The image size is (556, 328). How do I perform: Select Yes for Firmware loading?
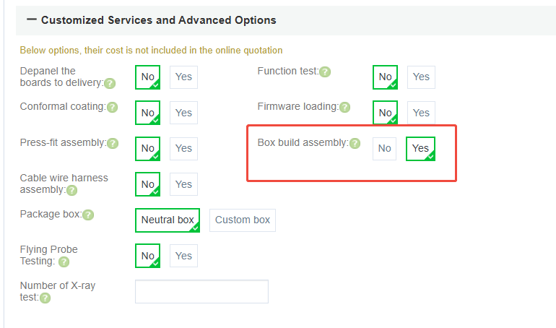click(x=421, y=113)
